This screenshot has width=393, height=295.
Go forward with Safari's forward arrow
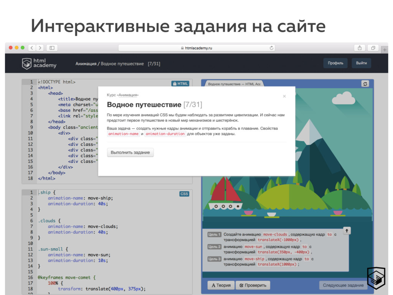[x=40, y=48]
